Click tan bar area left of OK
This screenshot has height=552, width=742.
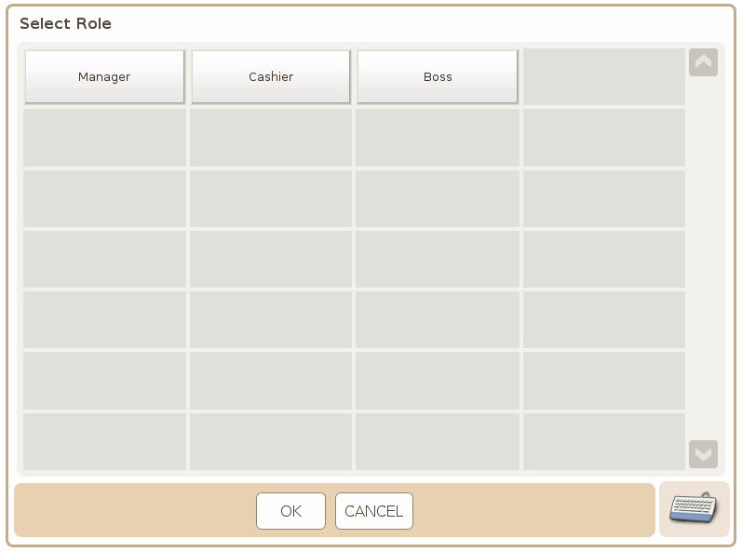point(135,510)
